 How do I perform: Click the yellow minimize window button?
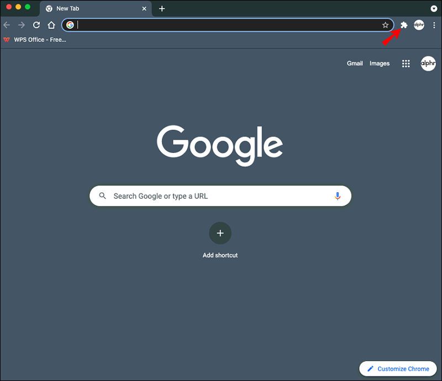click(18, 7)
